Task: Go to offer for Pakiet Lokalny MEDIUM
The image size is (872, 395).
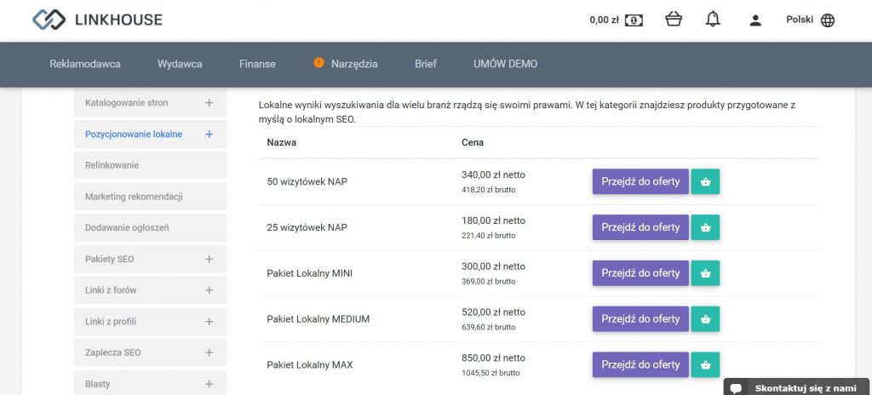Action: pyautogui.click(x=640, y=318)
